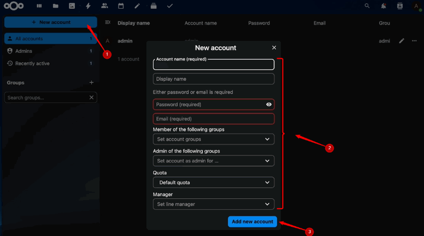This screenshot has height=236, width=424.
Task: Click the New account button
Action: coord(51,22)
